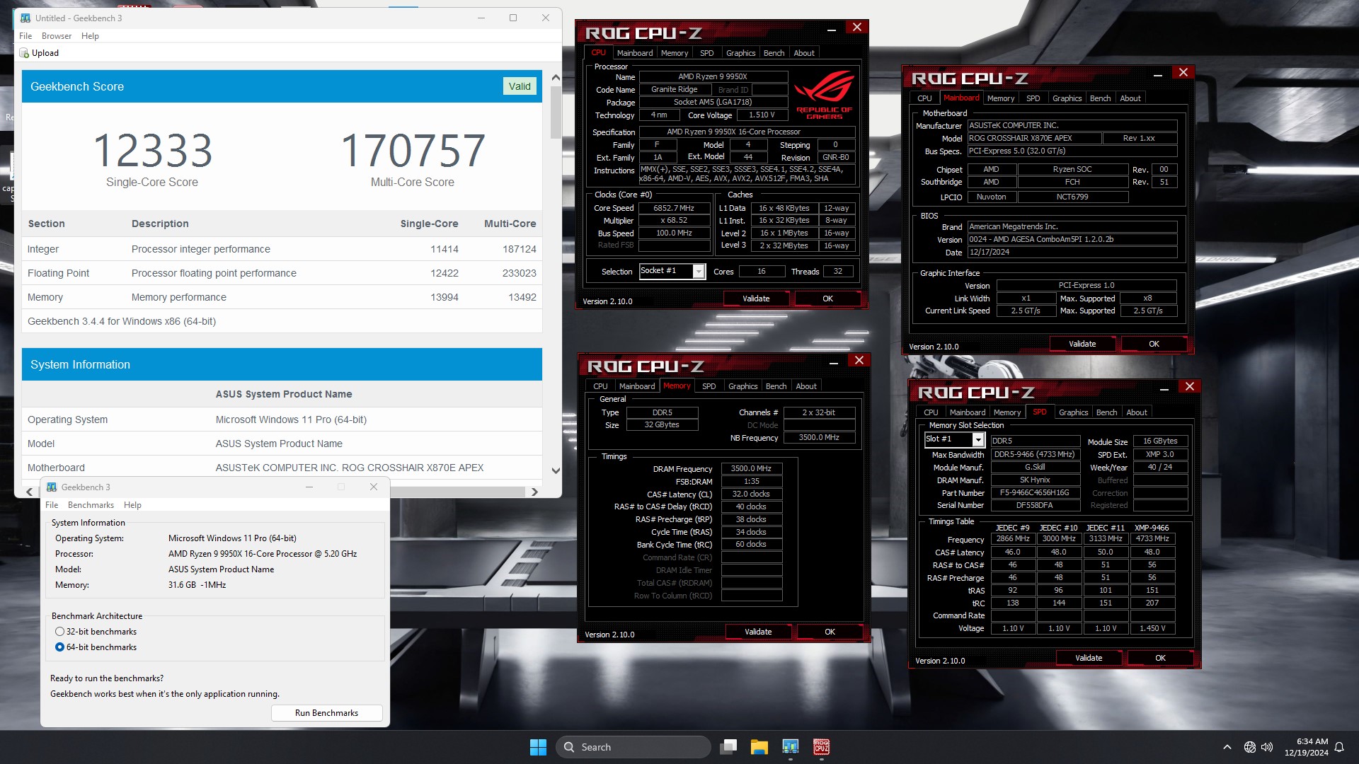Click OK in the CPU tab window
The width and height of the screenshot is (1359, 764).
(827, 299)
